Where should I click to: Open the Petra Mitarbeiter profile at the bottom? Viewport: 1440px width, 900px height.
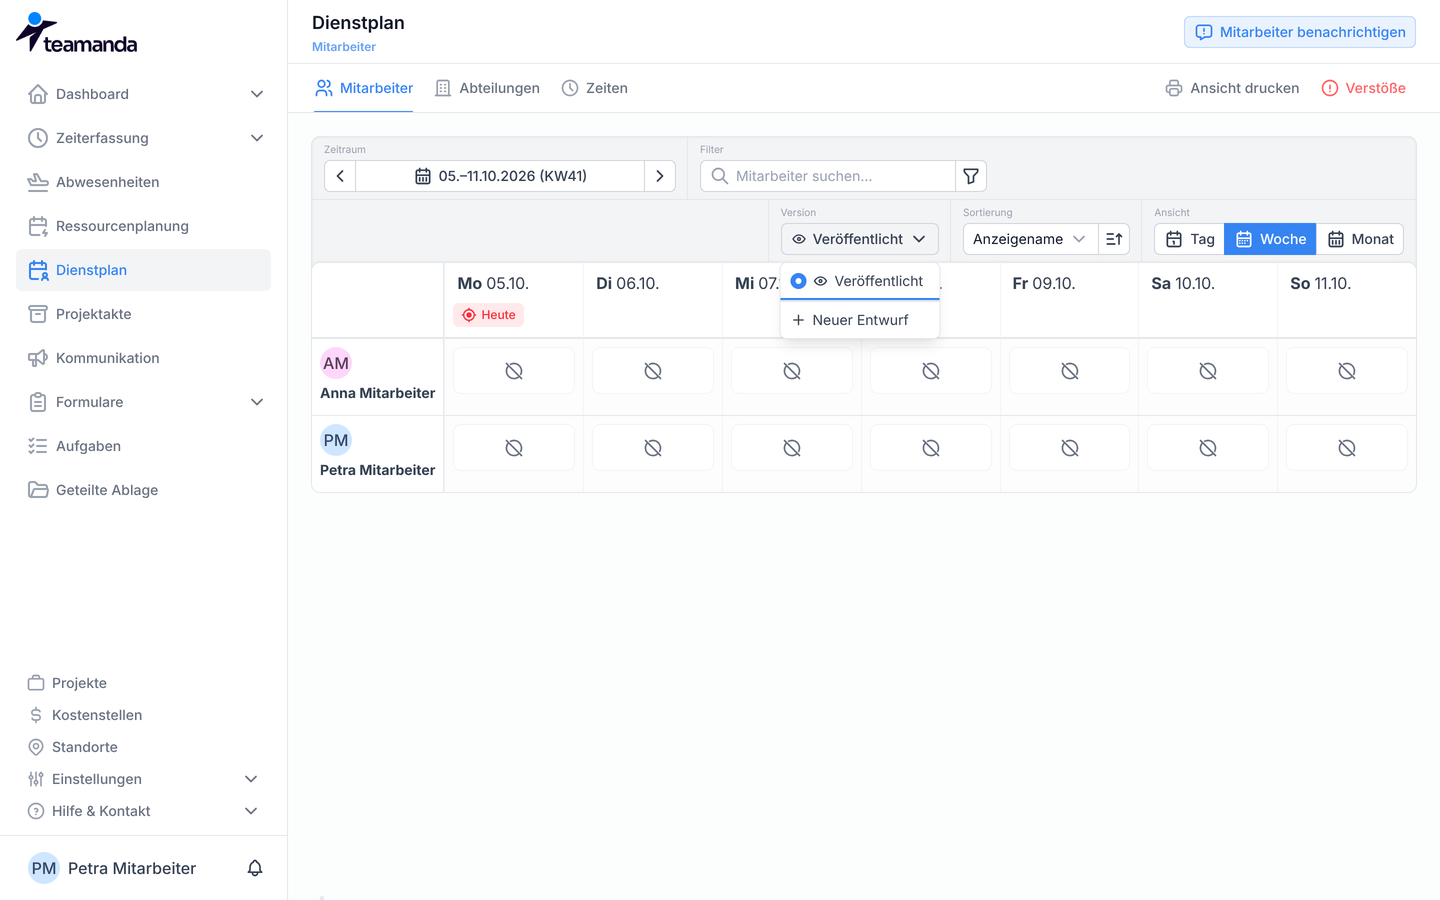(112, 868)
